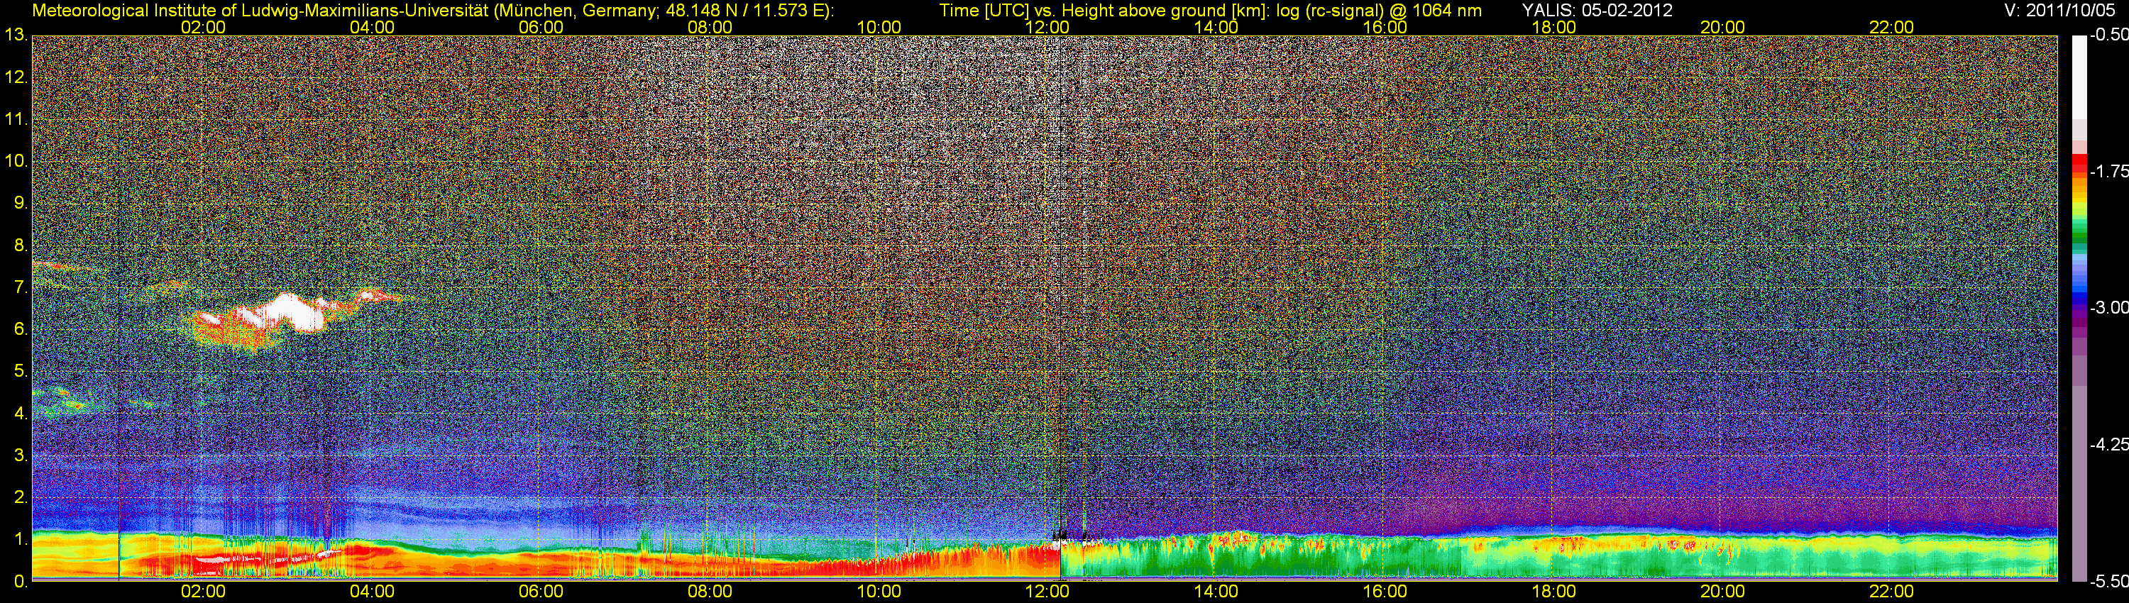Image resolution: width=2129 pixels, height=603 pixels.
Task: Click the "11." height axis label
Action: pos(16,120)
